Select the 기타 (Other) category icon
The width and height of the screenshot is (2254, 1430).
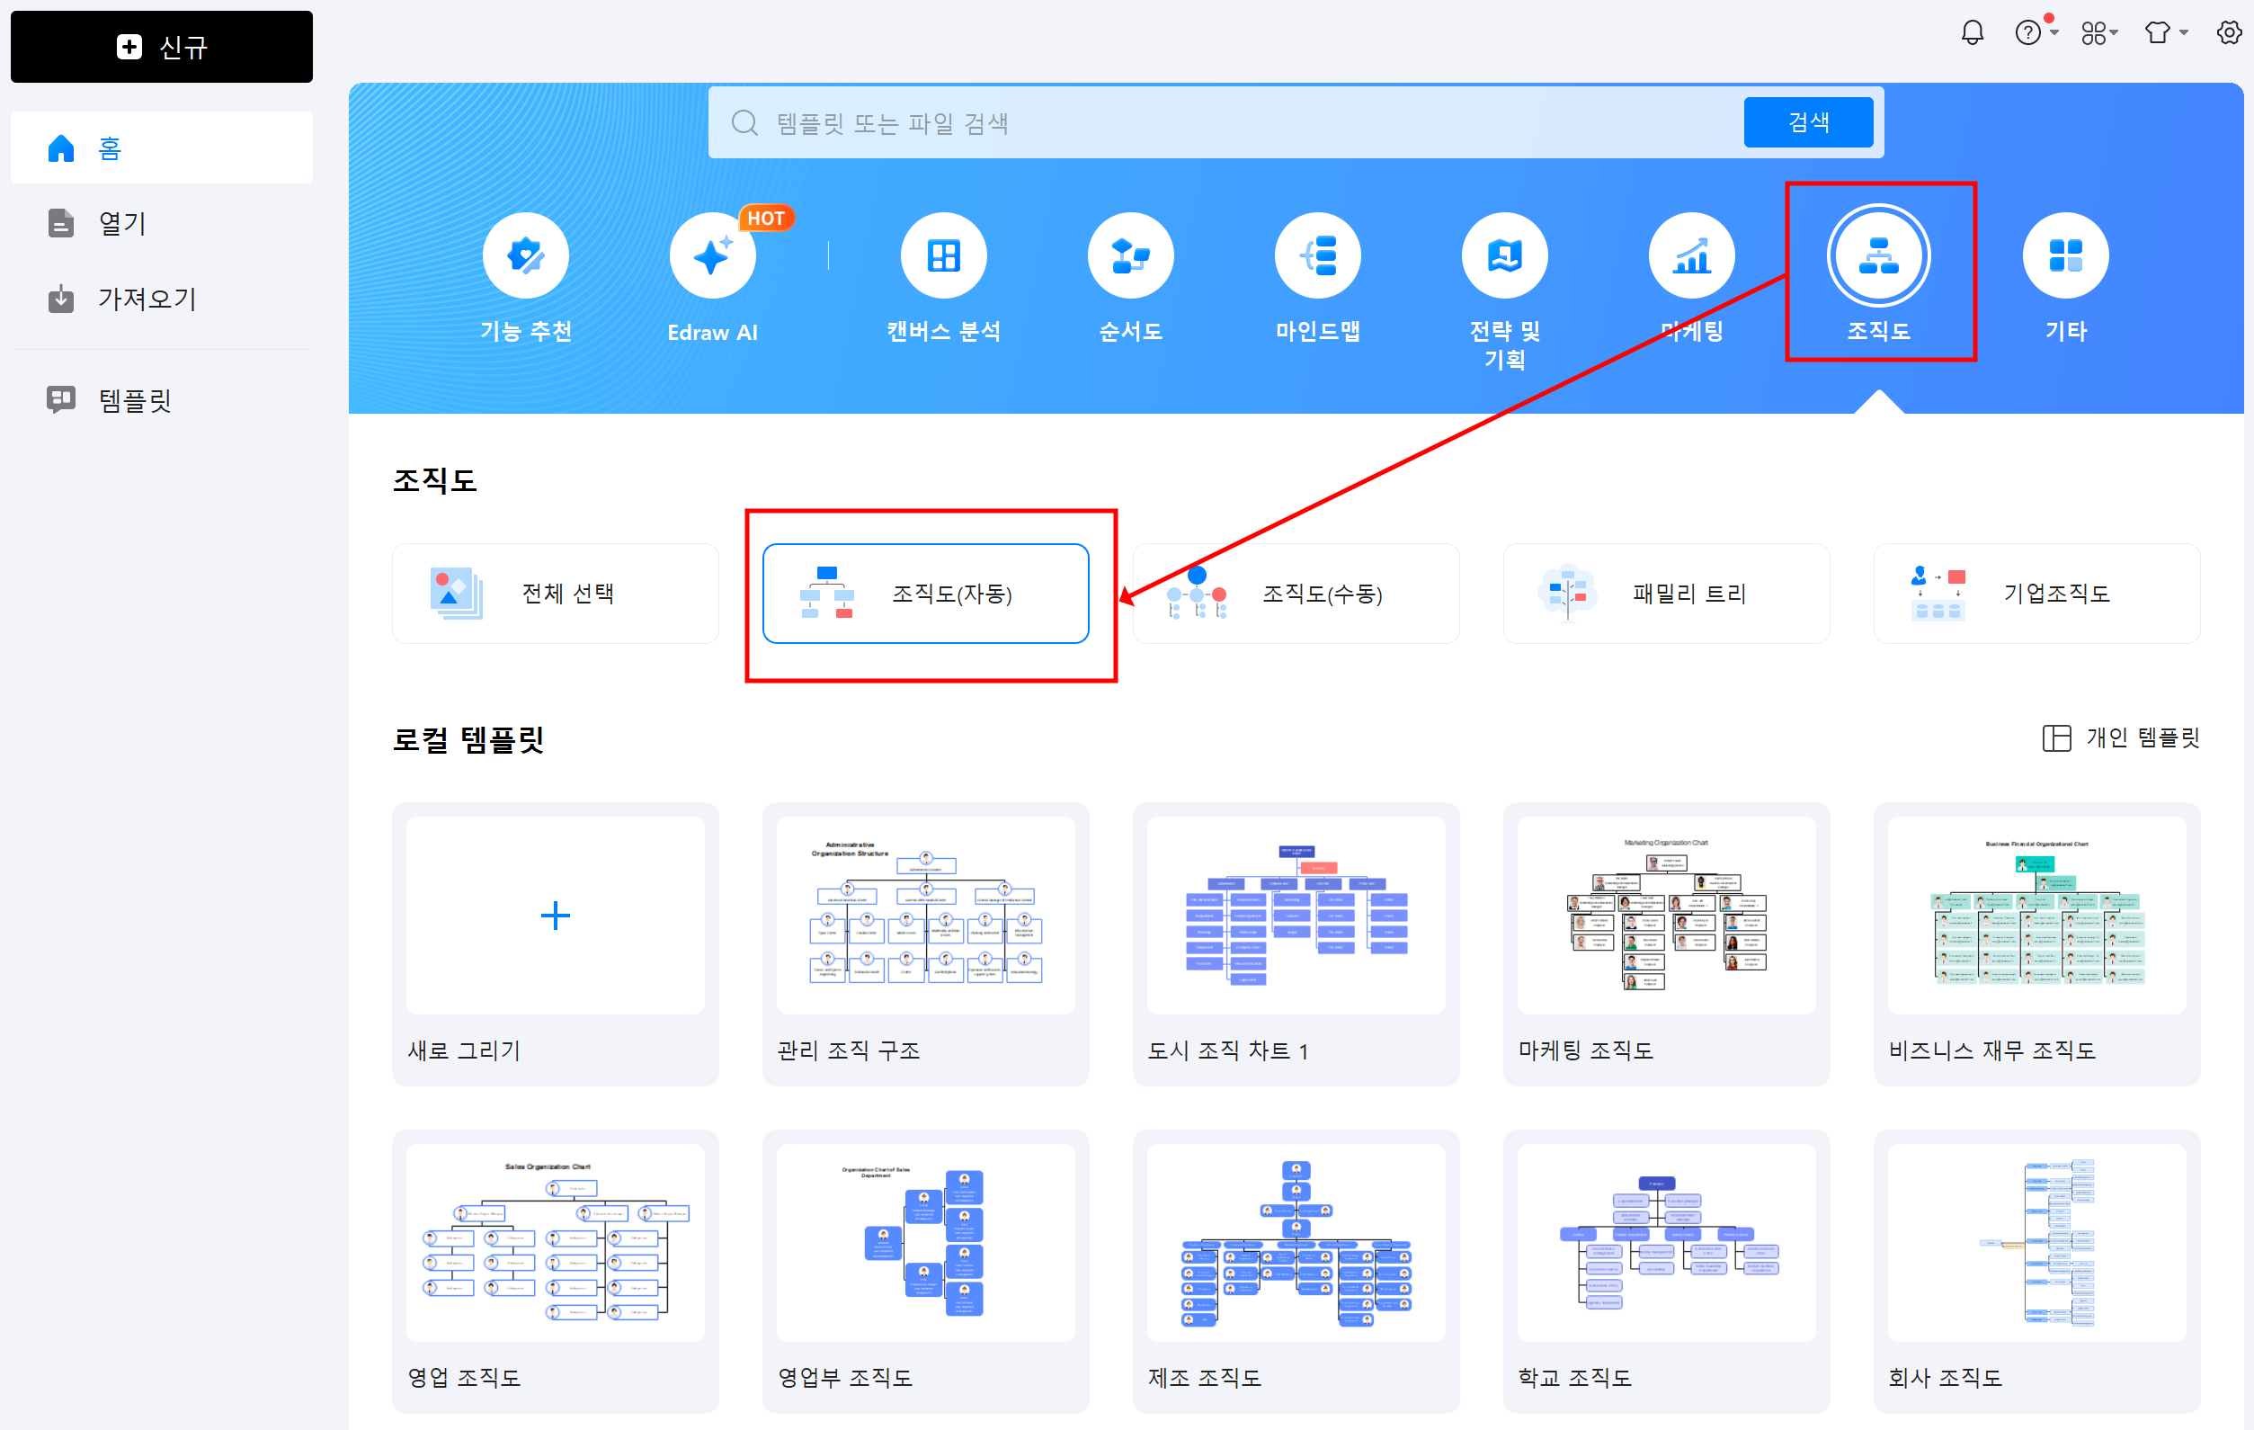2066,255
